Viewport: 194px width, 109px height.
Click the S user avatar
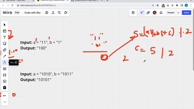click(155, 13)
